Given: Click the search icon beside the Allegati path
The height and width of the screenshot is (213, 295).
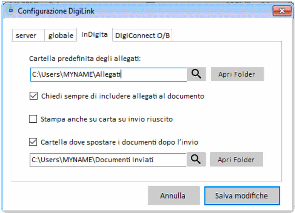Looking at the screenshot, I should [196, 74].
